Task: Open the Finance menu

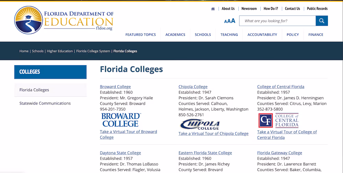Action: (316, 35)
